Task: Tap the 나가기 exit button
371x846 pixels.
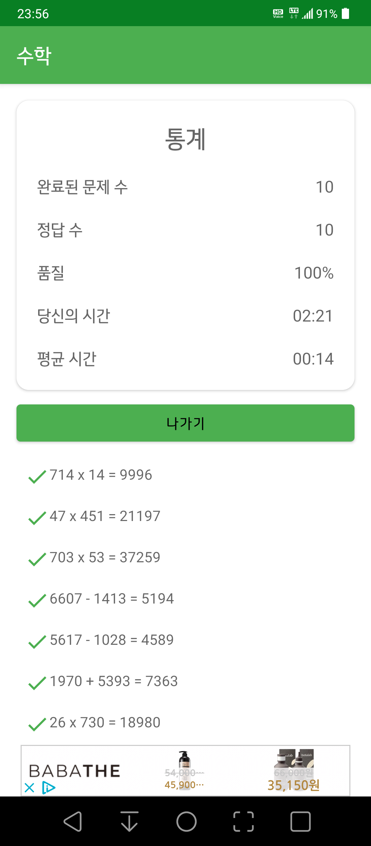Action: [185, 423]
